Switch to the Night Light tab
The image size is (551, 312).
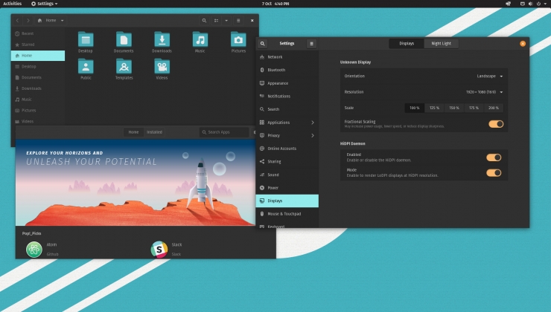pos(441,44)
